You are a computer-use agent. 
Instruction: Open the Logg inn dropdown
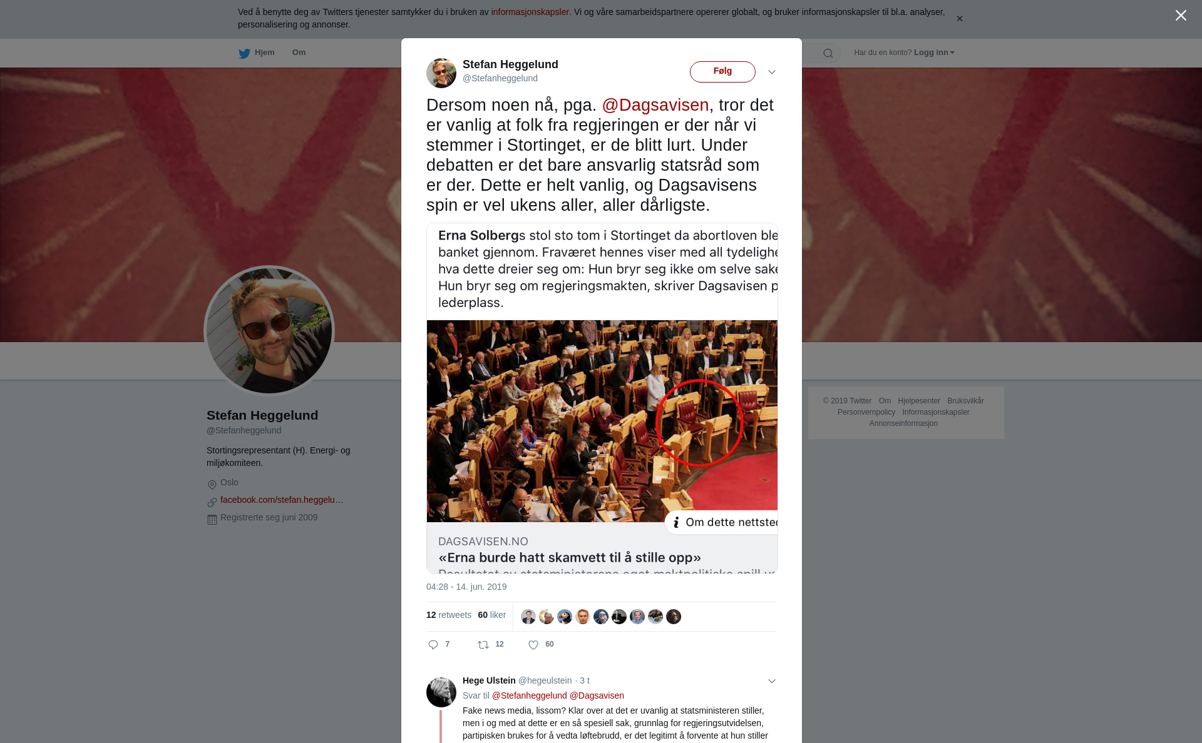click(934, 53)
